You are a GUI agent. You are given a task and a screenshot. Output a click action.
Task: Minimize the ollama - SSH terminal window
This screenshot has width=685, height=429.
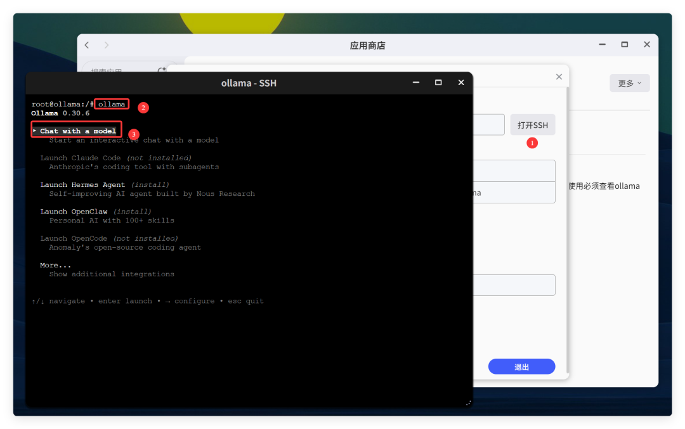416,82
